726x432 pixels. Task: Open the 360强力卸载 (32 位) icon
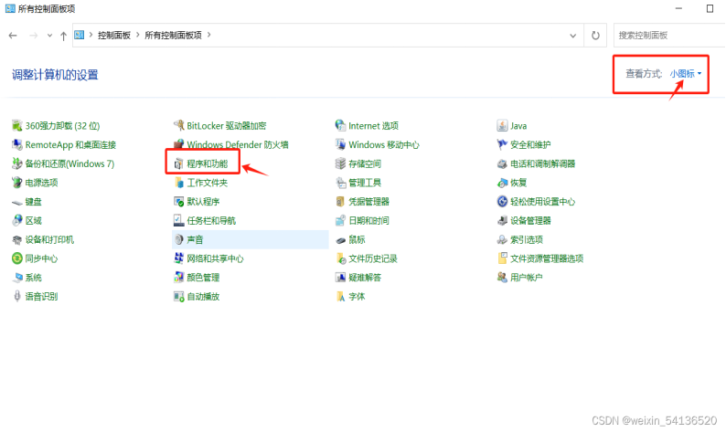pos(17,125)
